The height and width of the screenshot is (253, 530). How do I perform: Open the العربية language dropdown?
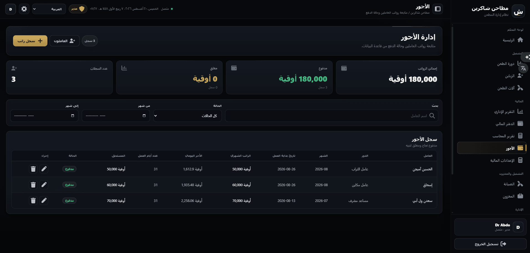(x=49, y=9)
